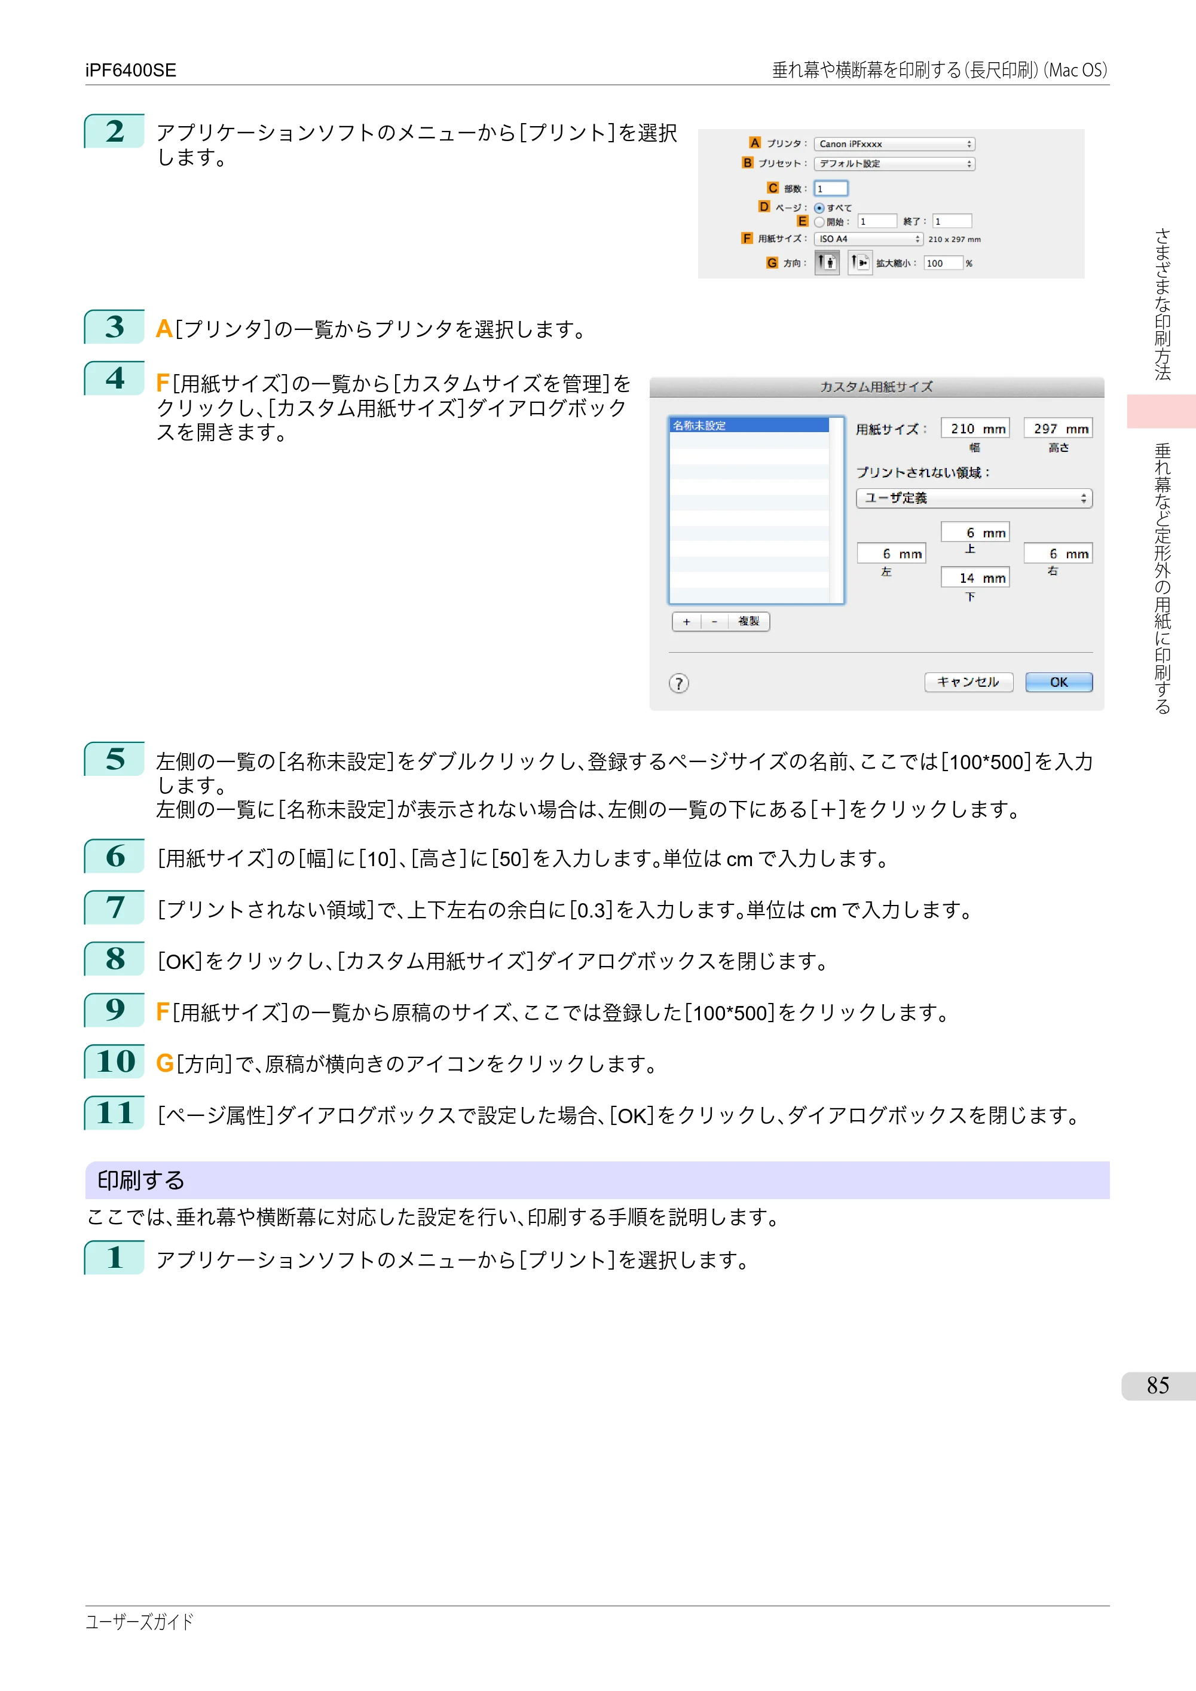Click the plus button below paper size list
This screenshot has height=1691, width=1196.
pyautogui.click(x=686, y=622)
